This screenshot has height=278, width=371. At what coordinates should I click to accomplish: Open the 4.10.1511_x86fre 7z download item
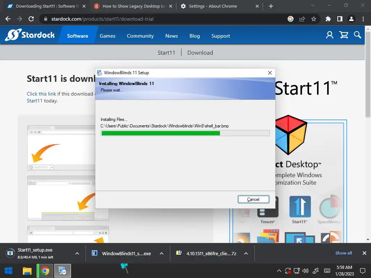click(x=206, y=253)
